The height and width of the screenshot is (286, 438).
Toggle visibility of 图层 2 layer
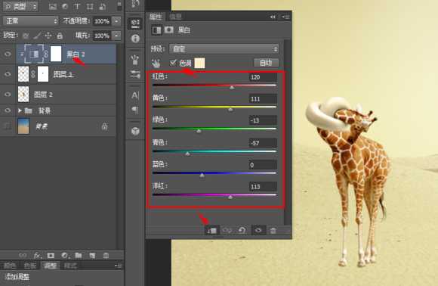tap(8, 95)
